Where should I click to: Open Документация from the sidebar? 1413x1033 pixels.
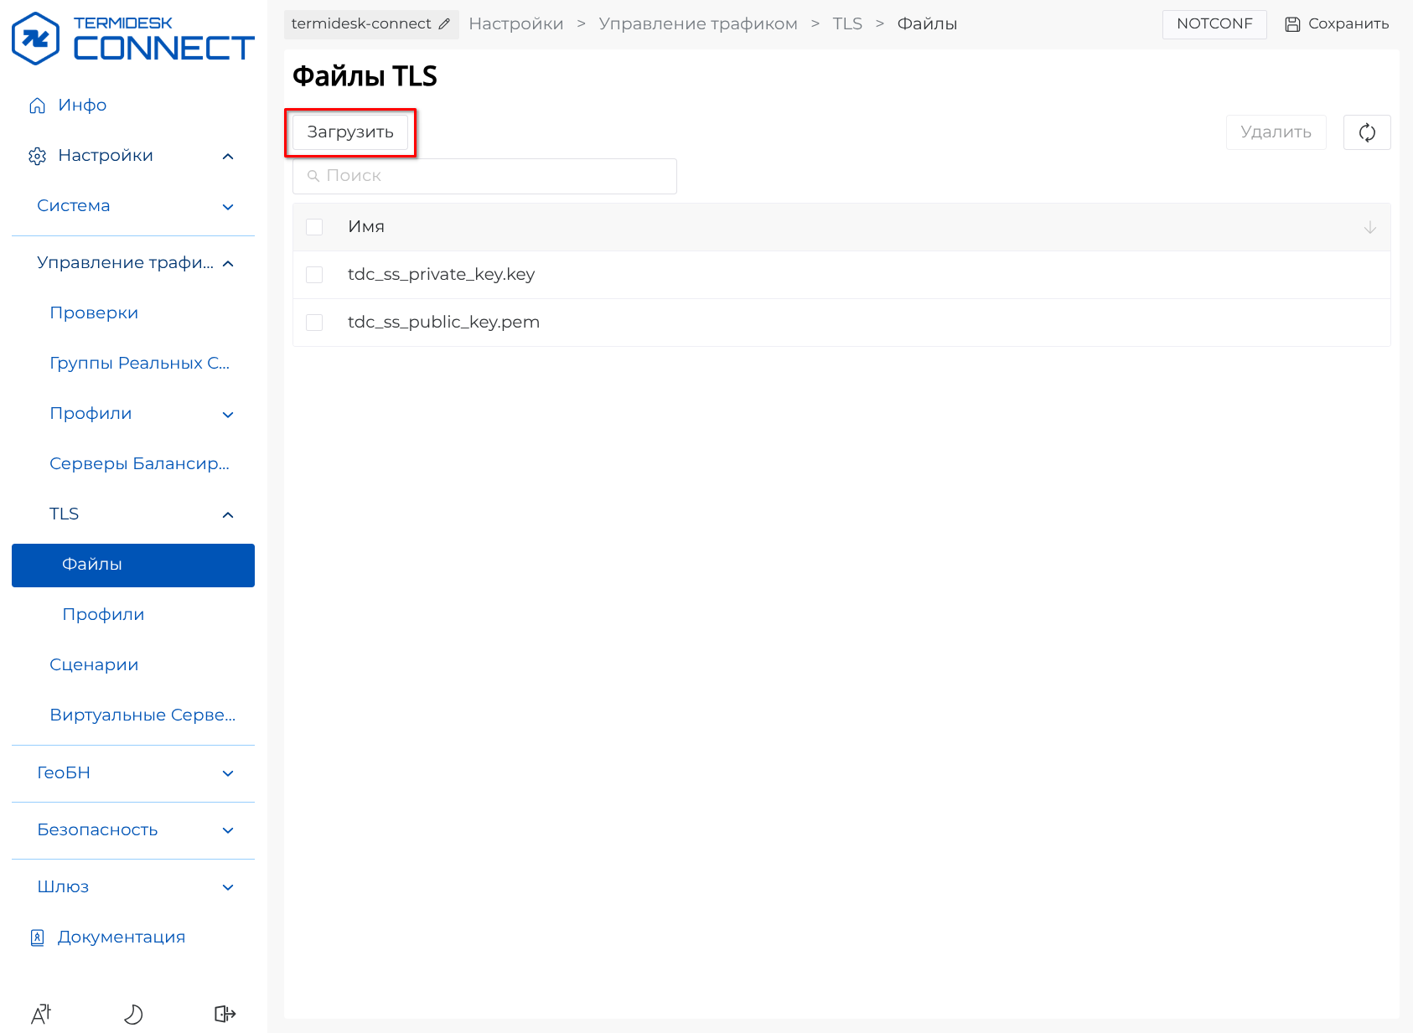point(121,937)
